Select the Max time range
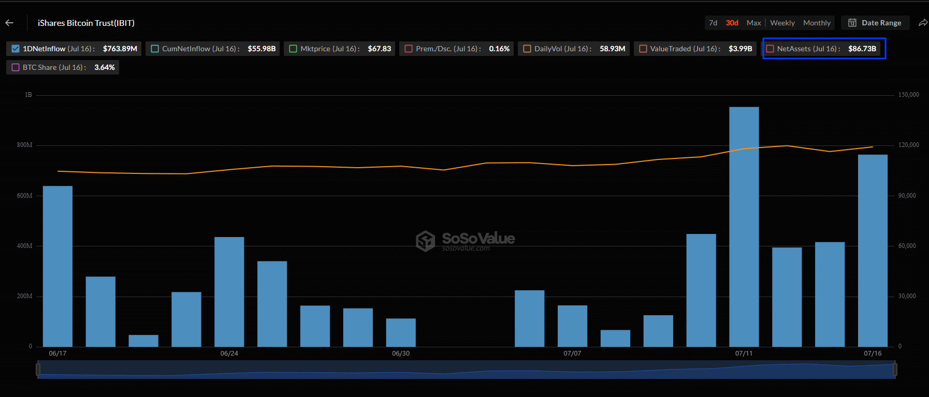The height and width of the screenshot is (397, 929). point(754,23)
